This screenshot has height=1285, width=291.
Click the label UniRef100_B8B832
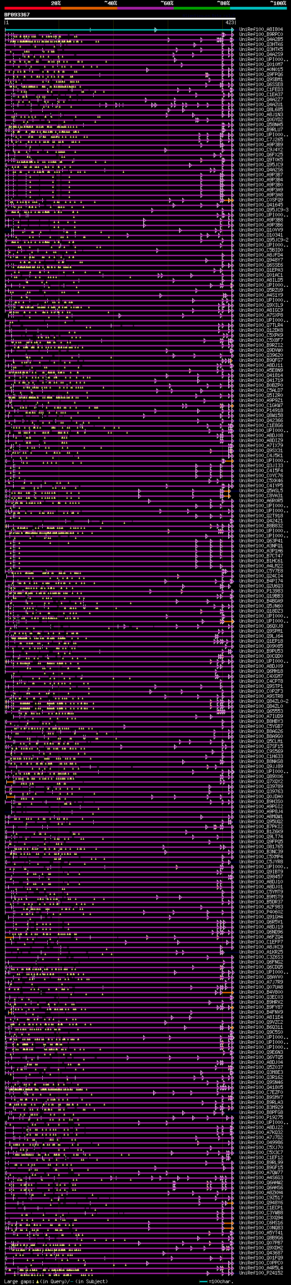261,526
